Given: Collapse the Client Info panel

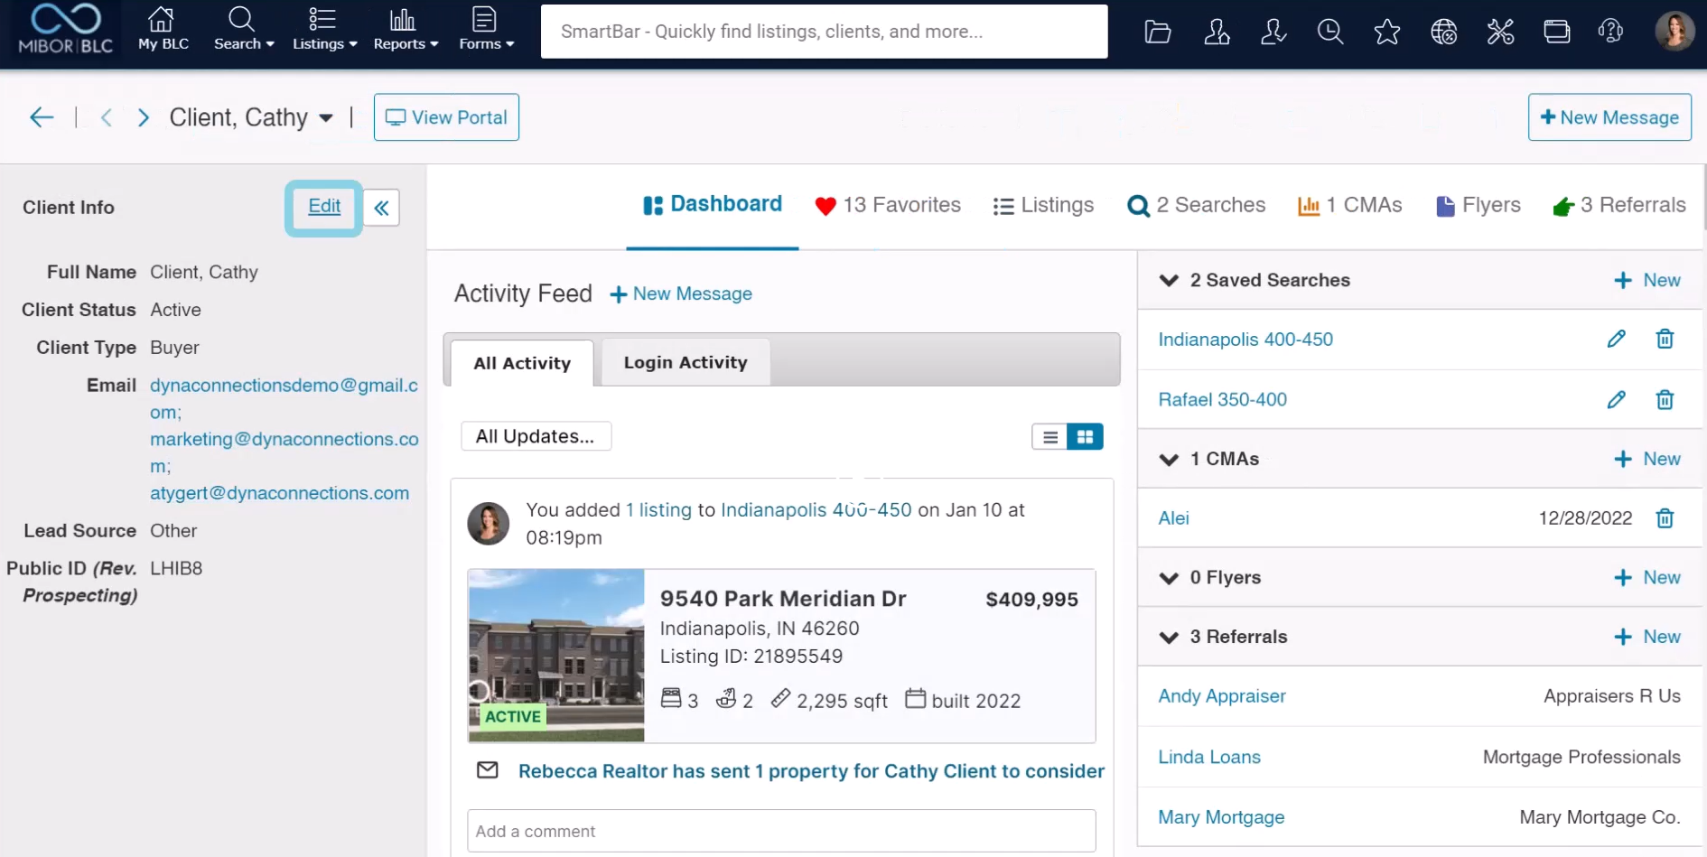Looking at the screenshot, I should [x=382, y=208].
